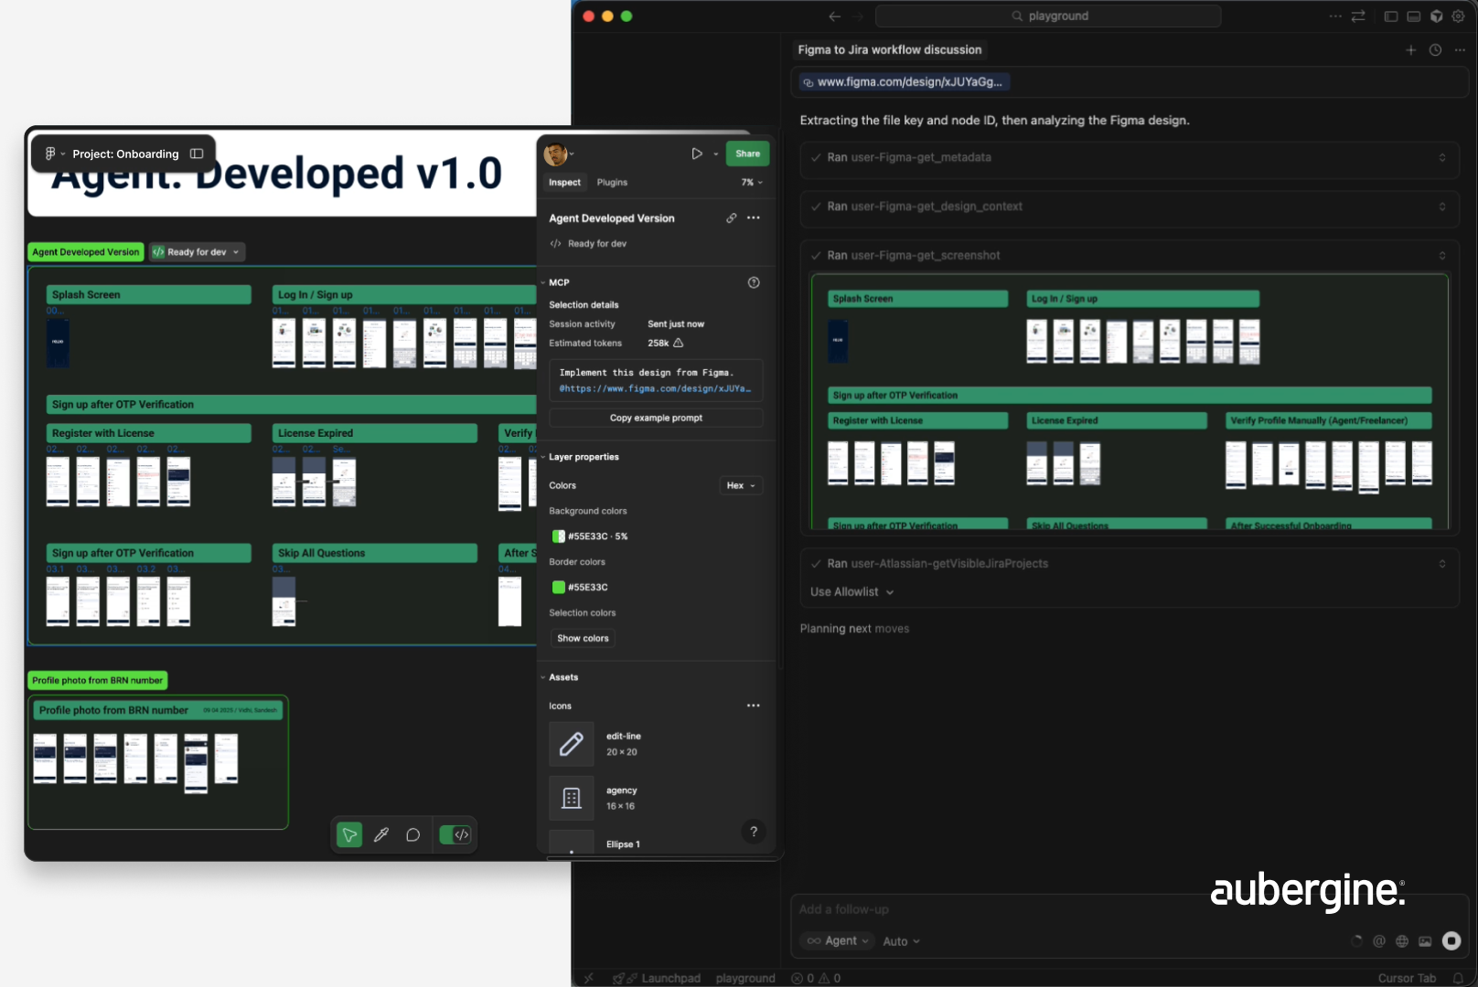This screenshot has height=987, width=1478.
Task: Open MCP help question icon
Action: tap(754, 282)
